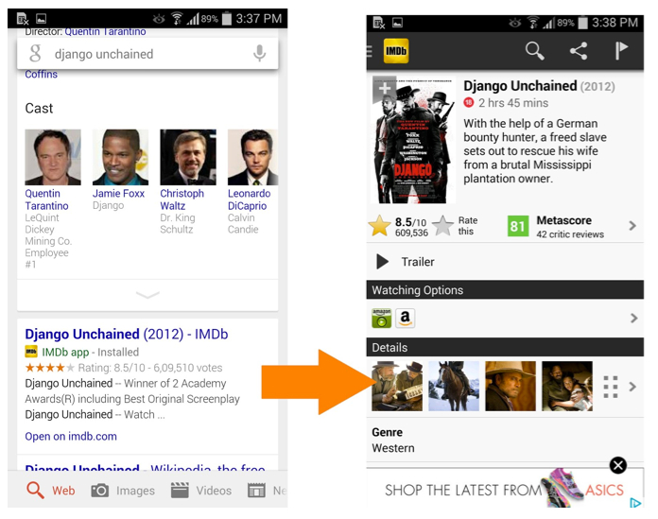This screenshot has width=658, height=519.
Task: Open Quentin Tarantino director link
Action: 105,32
